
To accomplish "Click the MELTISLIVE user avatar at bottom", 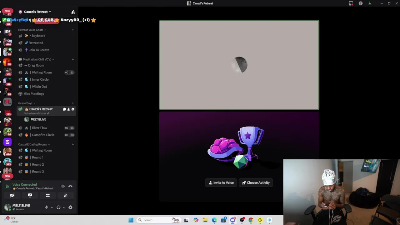I will point(7,207).
